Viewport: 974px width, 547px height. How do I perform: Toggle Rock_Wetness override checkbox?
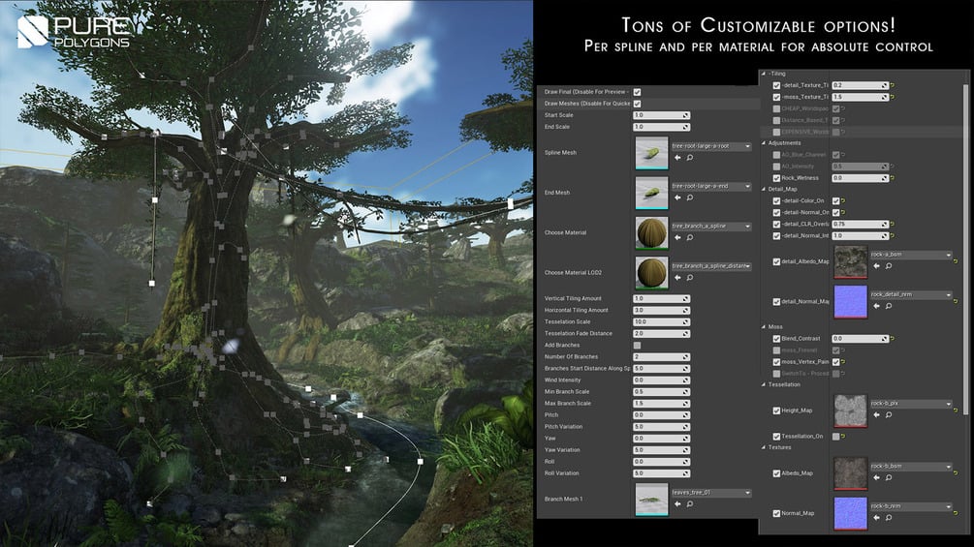pyautogui.click(x=776, y=178)
